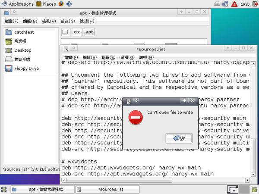Click the file manager window stick button
The image size is (259, 194).
click(14, 12)
